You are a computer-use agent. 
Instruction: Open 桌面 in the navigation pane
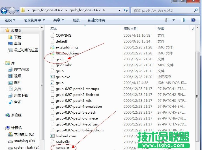pos(18,43)
